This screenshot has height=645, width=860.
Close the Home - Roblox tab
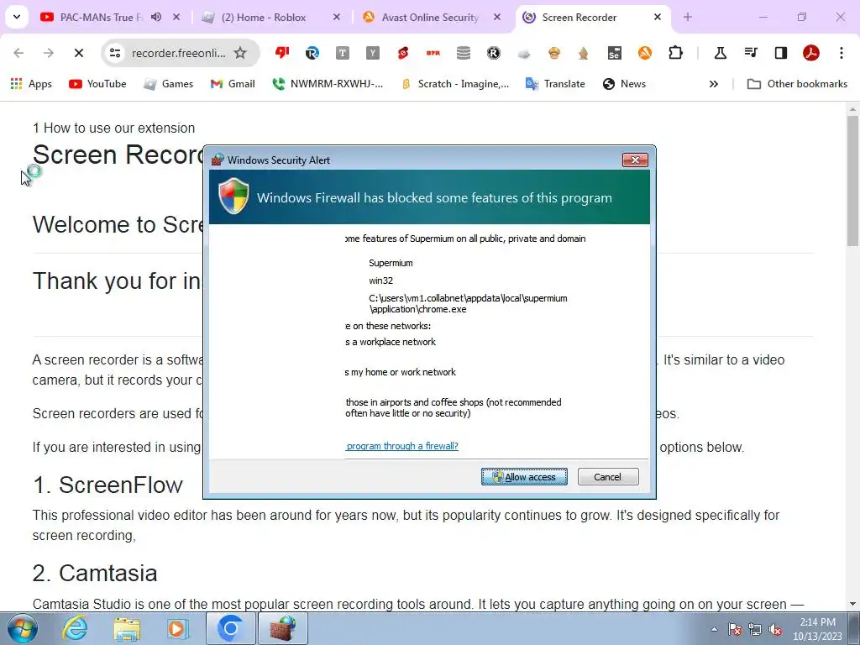337,18
